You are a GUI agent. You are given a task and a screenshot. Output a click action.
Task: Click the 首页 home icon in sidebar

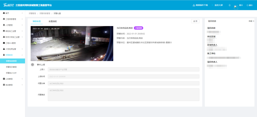[x=4, y=13]
